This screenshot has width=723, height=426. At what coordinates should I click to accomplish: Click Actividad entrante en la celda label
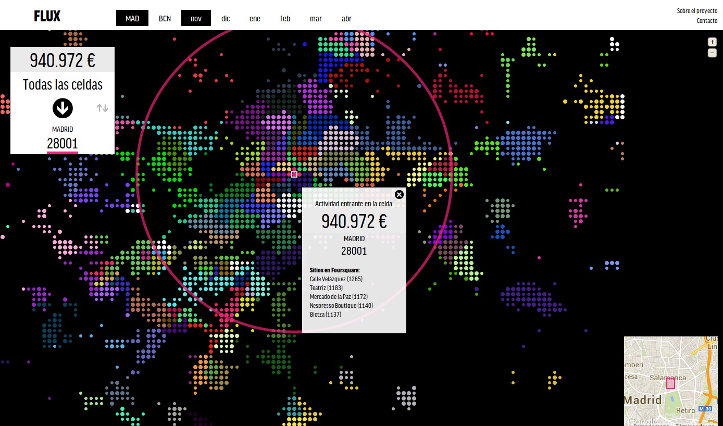[354, 204]
